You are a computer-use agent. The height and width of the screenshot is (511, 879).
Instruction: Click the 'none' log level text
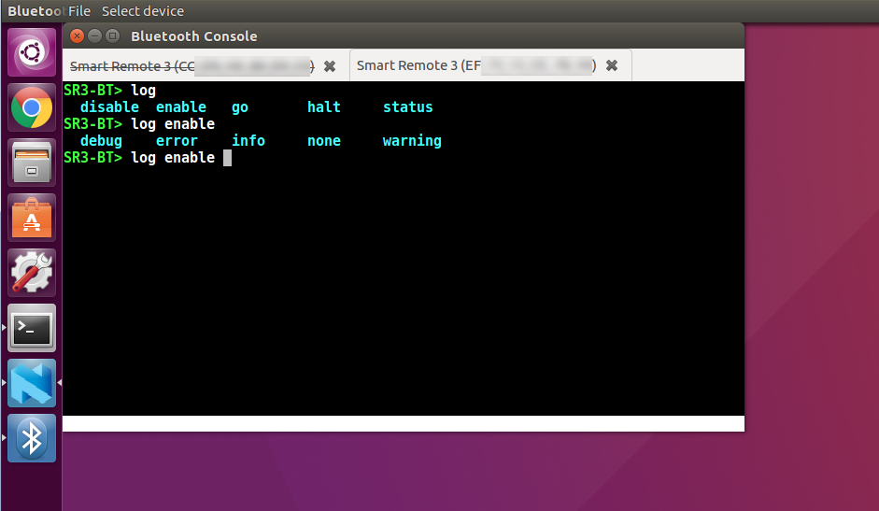click(x=324, y=141)
